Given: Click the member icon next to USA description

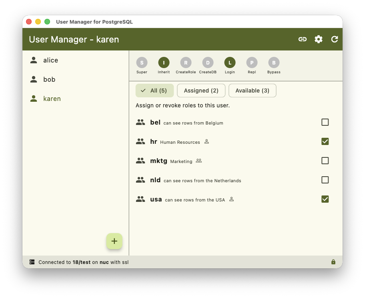Looking at the screenshot, I should click(231, 199).
